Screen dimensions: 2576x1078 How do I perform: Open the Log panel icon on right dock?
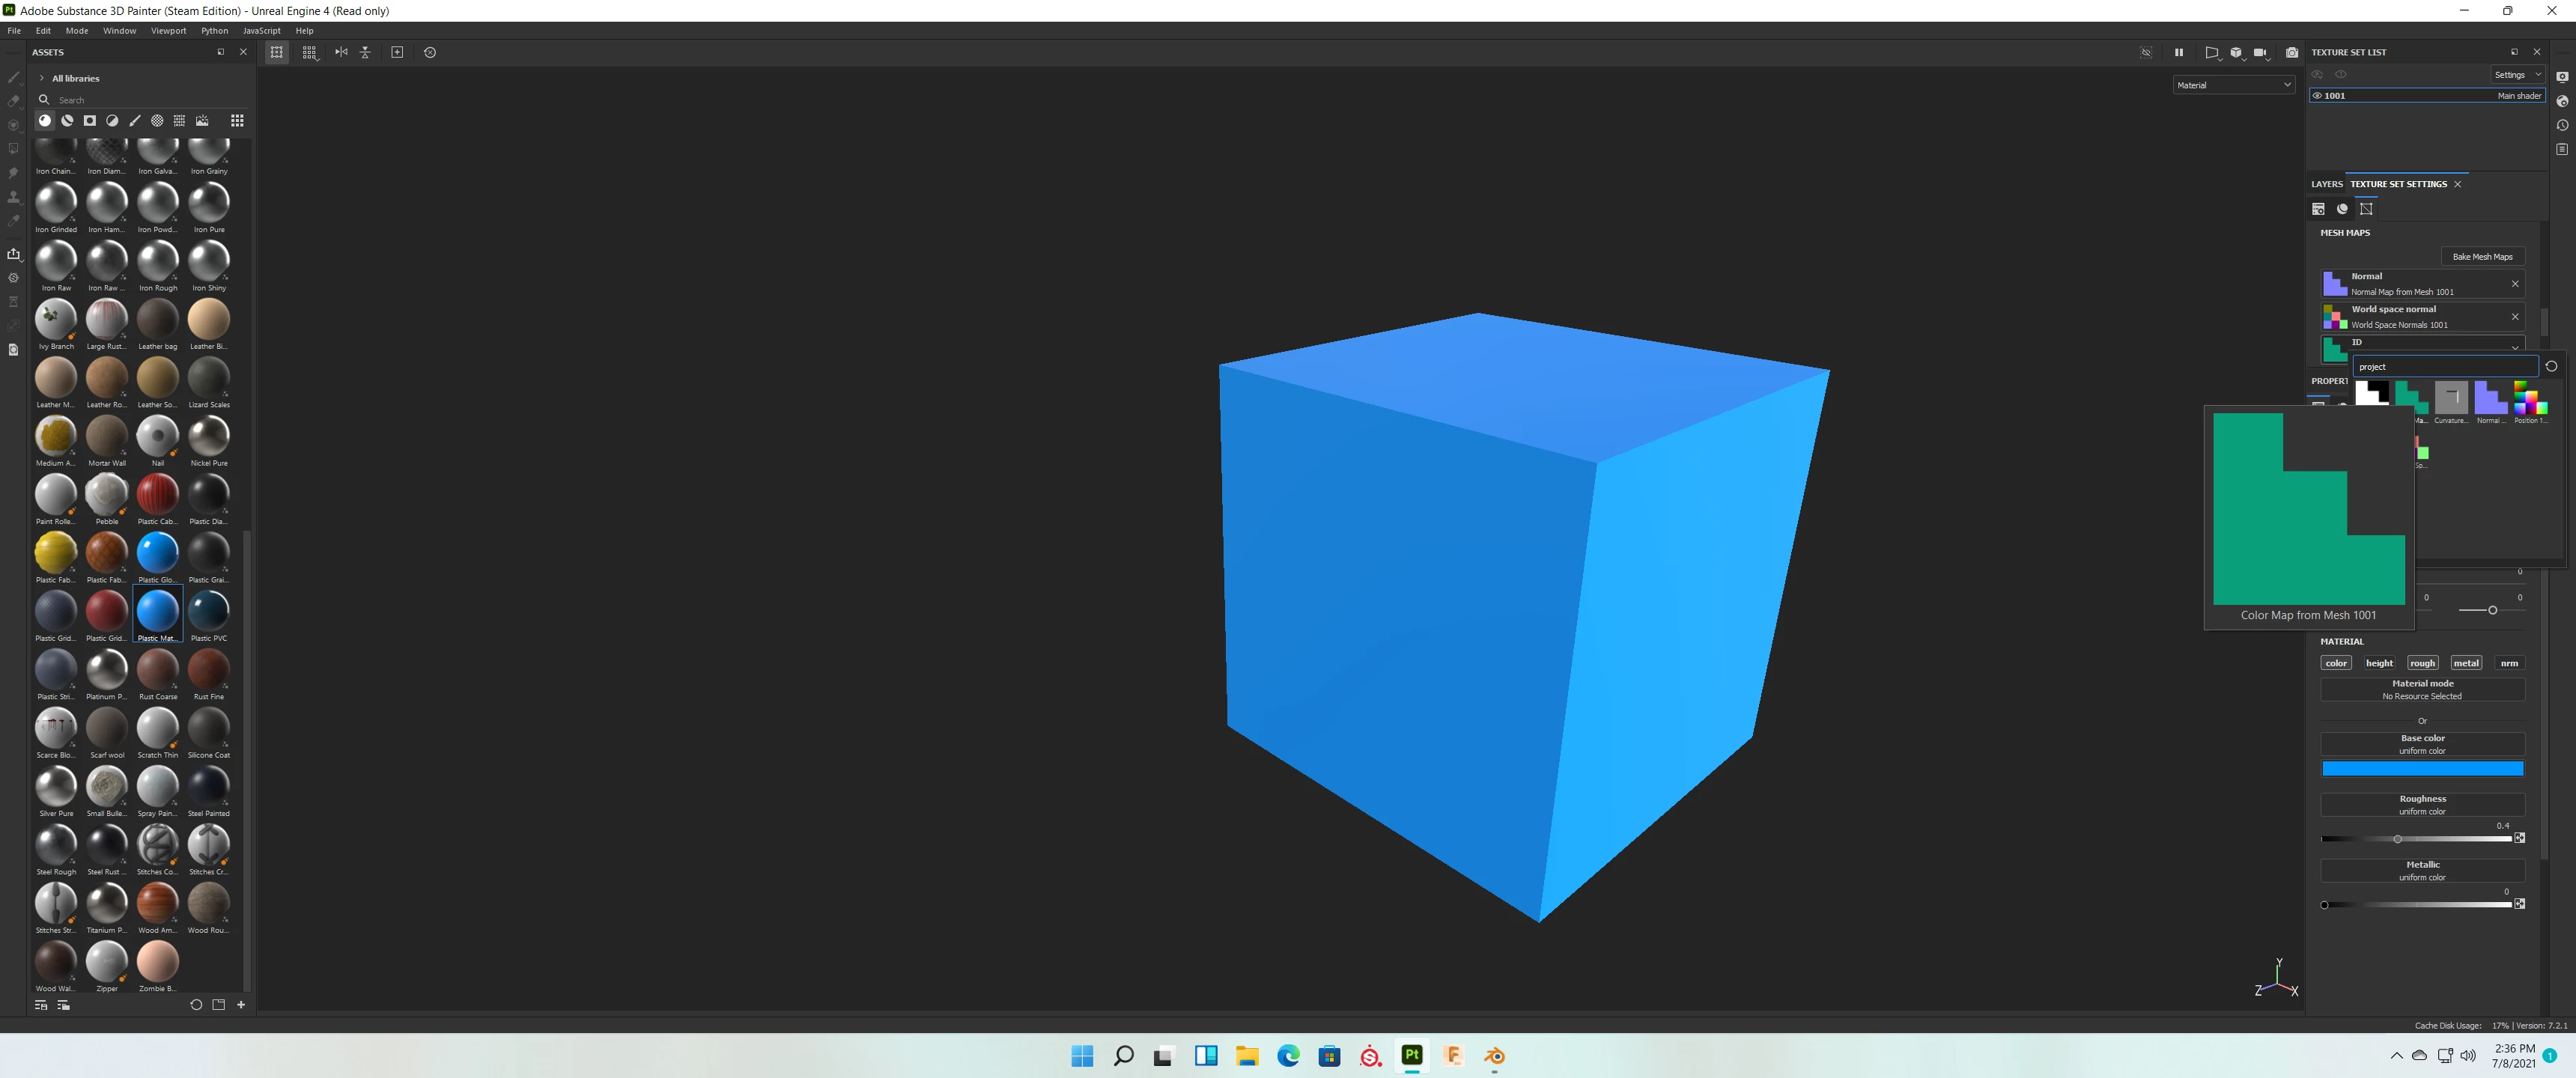[x=2562, y=149]
